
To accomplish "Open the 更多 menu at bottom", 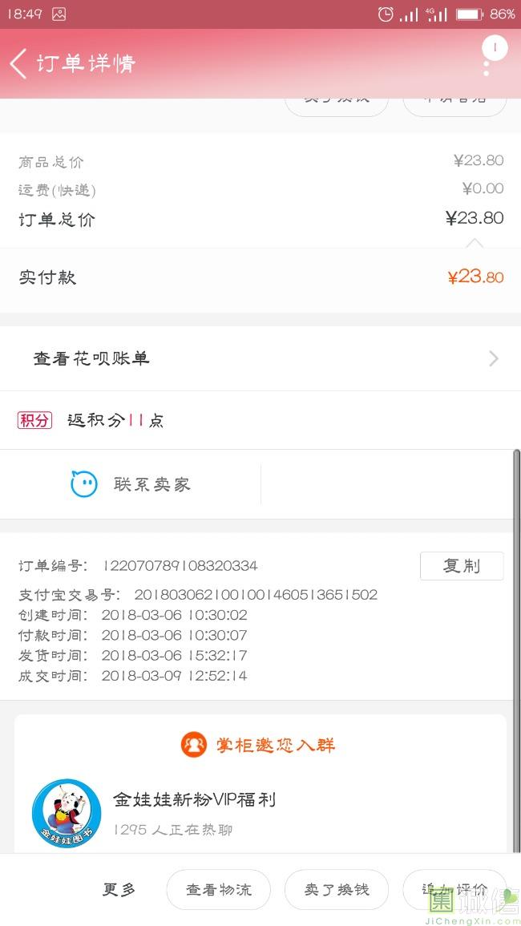I will point(119,889).
